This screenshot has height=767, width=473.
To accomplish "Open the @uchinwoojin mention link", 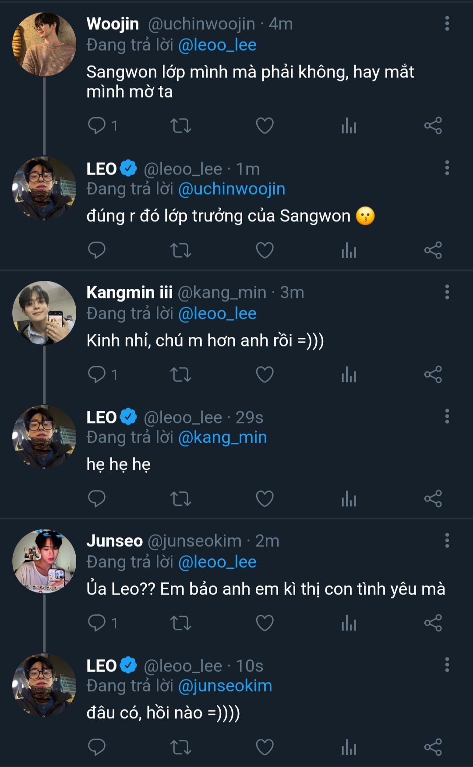I will [x=232, y=189].
